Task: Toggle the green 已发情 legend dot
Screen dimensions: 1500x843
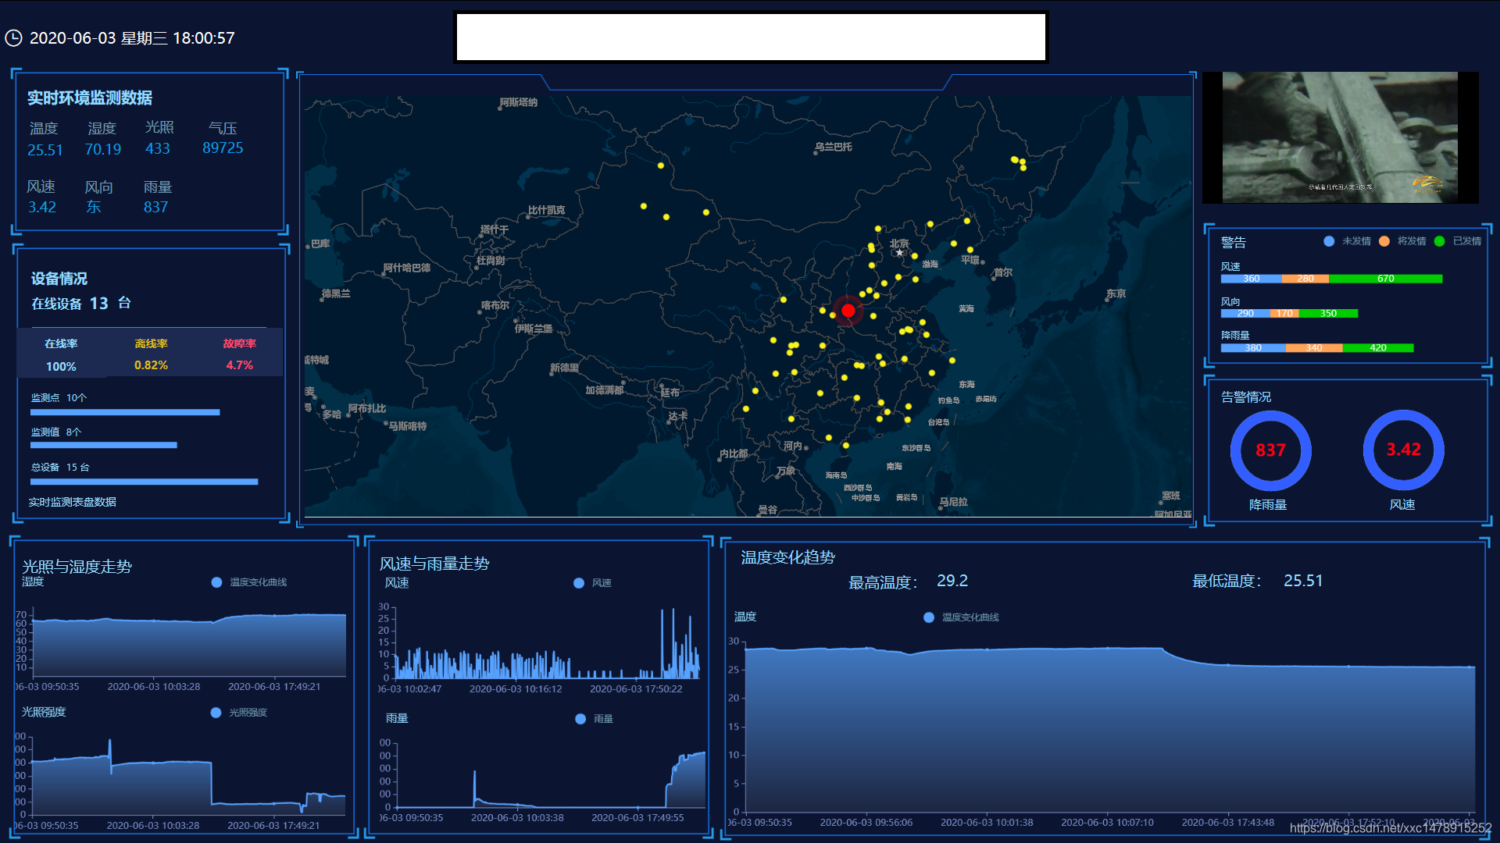Action: click(x=1440, y=241)
